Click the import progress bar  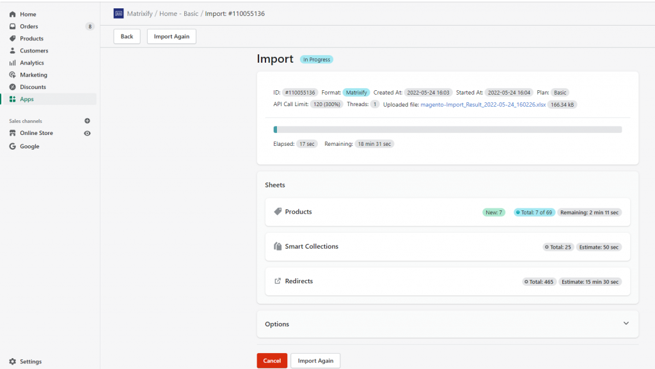(448, 129)
